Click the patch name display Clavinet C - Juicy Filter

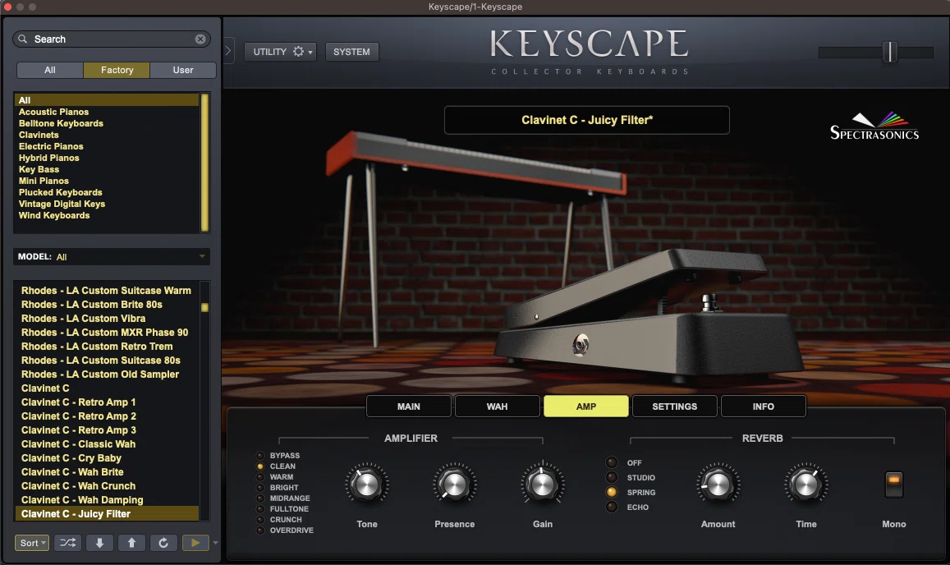point(586,120)
